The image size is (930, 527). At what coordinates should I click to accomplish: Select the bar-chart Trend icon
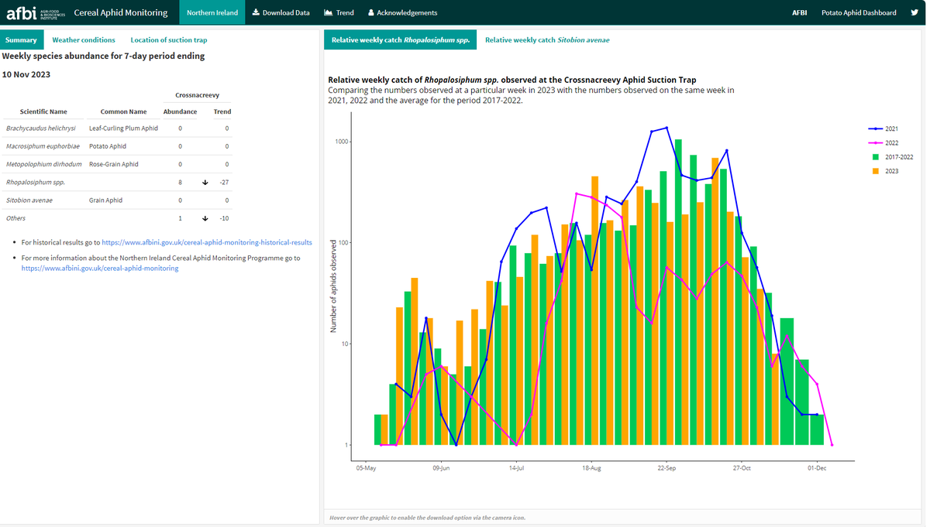pos(329,12)
